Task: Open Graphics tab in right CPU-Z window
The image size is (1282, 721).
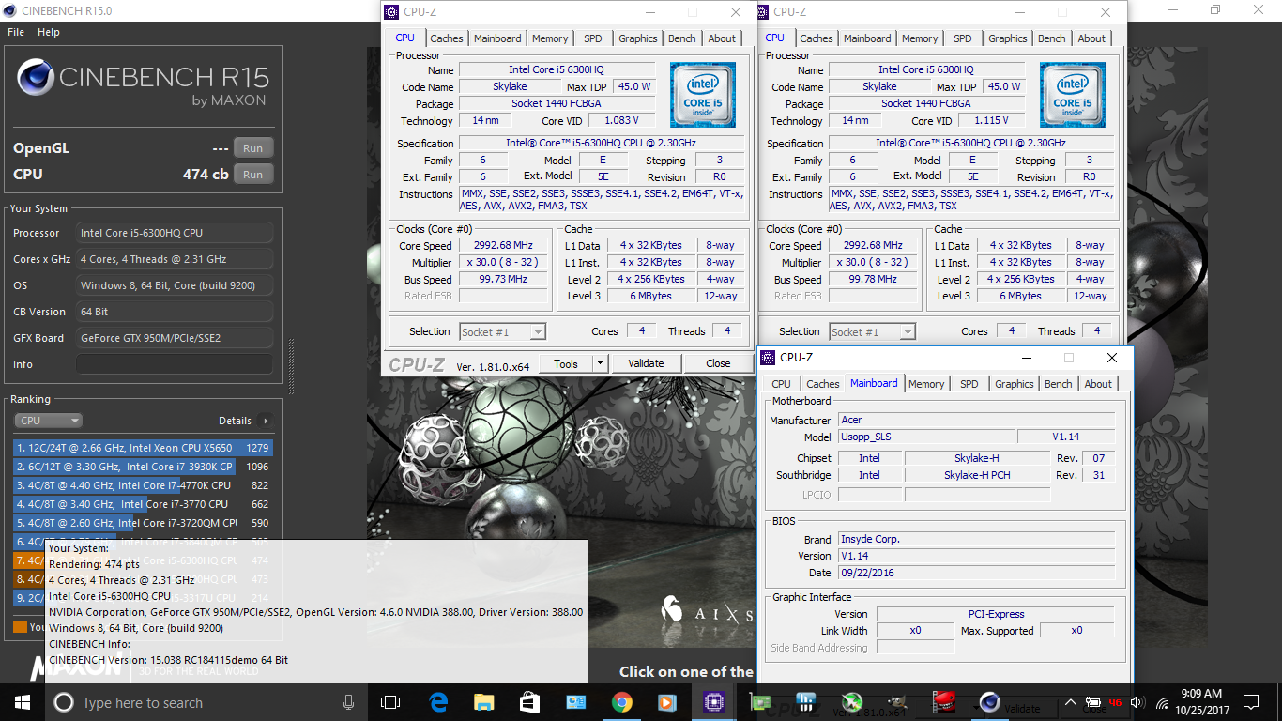Action: pos(1008,38)
